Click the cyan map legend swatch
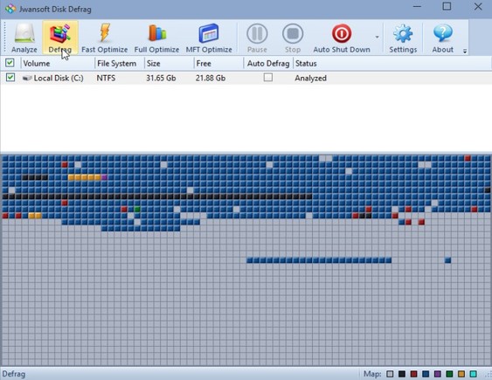492x380 pixels. [473, 374]
